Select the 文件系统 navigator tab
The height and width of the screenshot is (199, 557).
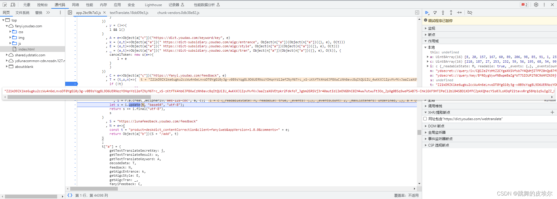22,12
